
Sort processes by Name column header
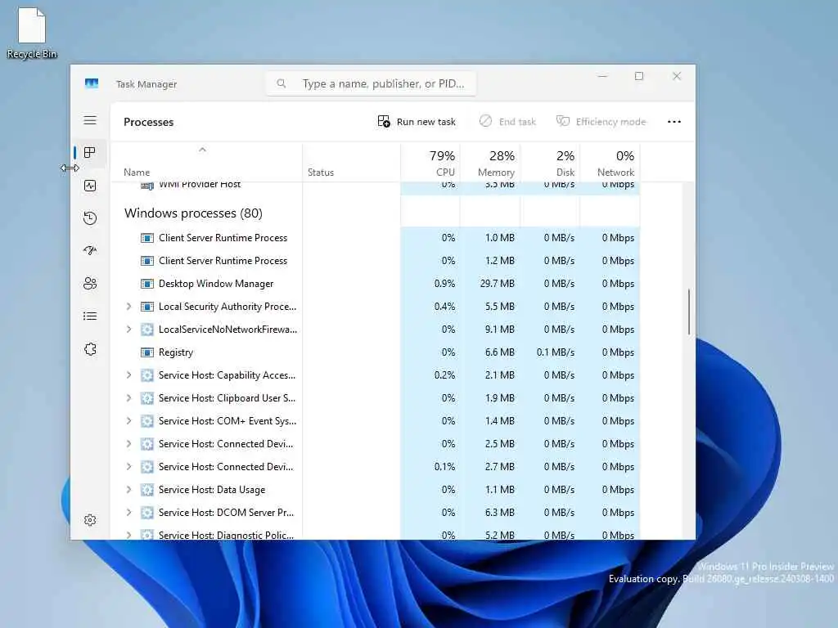coord(206,163)
